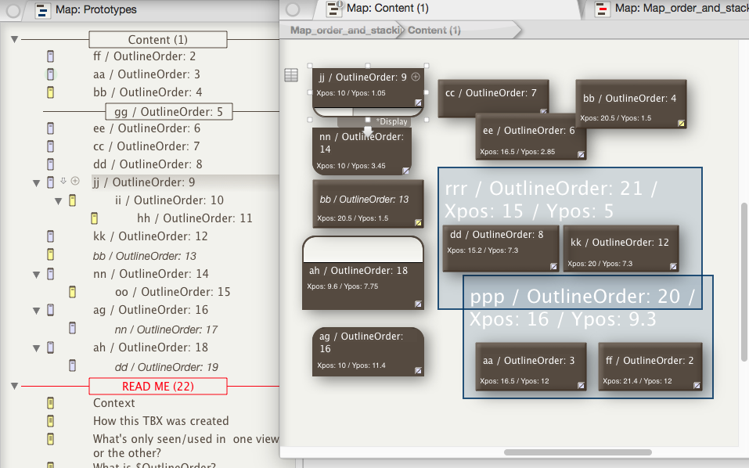This screenshot has width=749, height=468.
Task: Click the table view icon beside the map canvas
Action: point(291,74)
